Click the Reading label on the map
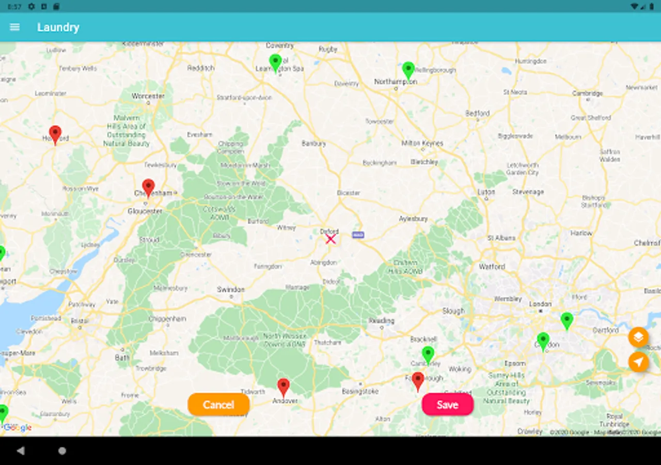661x465 pixels. pos(382,321)
